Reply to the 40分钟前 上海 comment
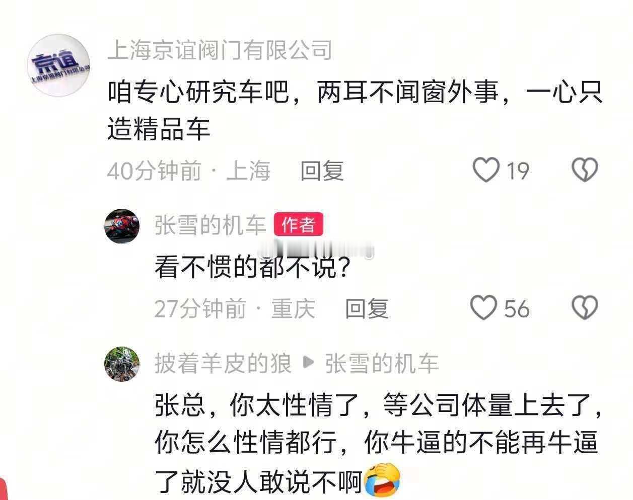 (x=322, y=171)
